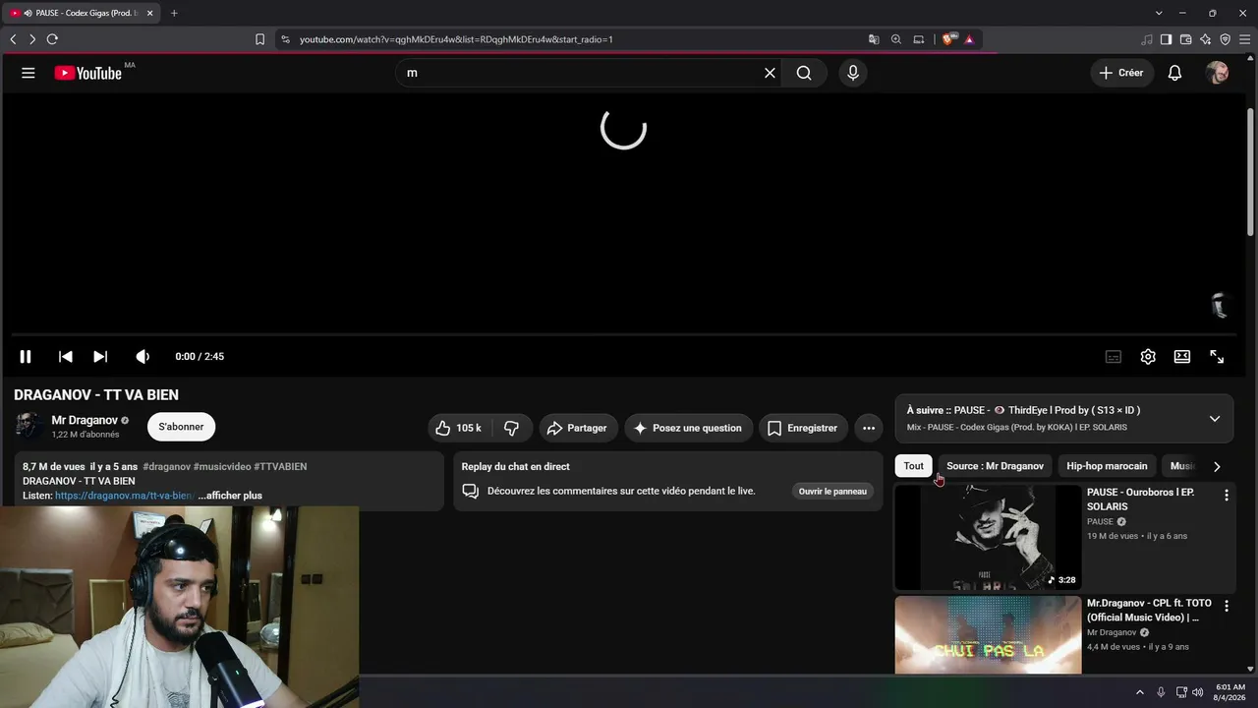The width and height of the screenshot is (1258, 708).
Task: Open the Leo AI sparkle icon
Action: 1205,39
